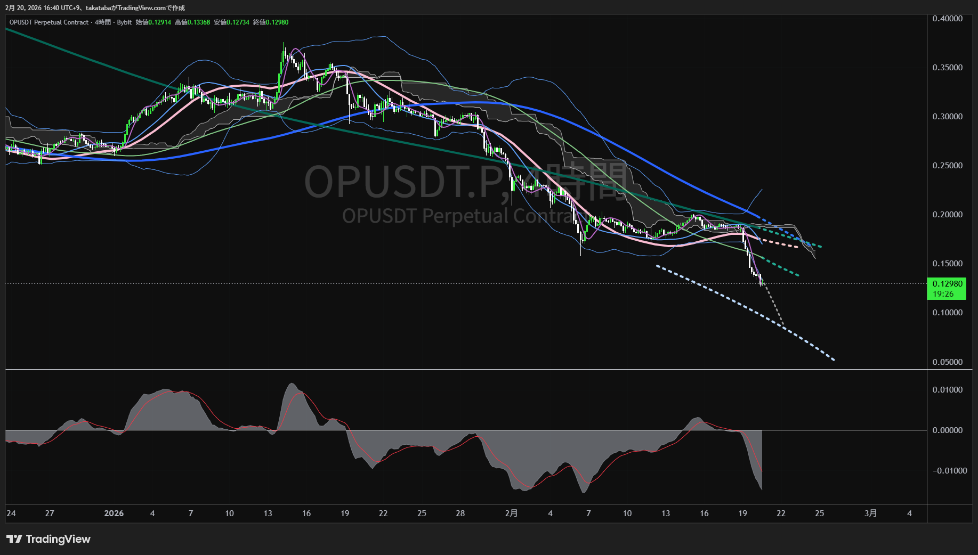Image resolution: width=978 pixels, height=555 pixels.
Task: Click the 4時間 interval label in the header
Action: [x=103, y=22]
